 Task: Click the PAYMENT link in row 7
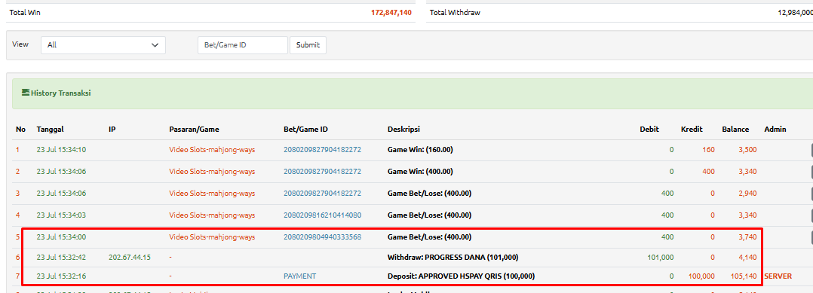tap(299, 276)
